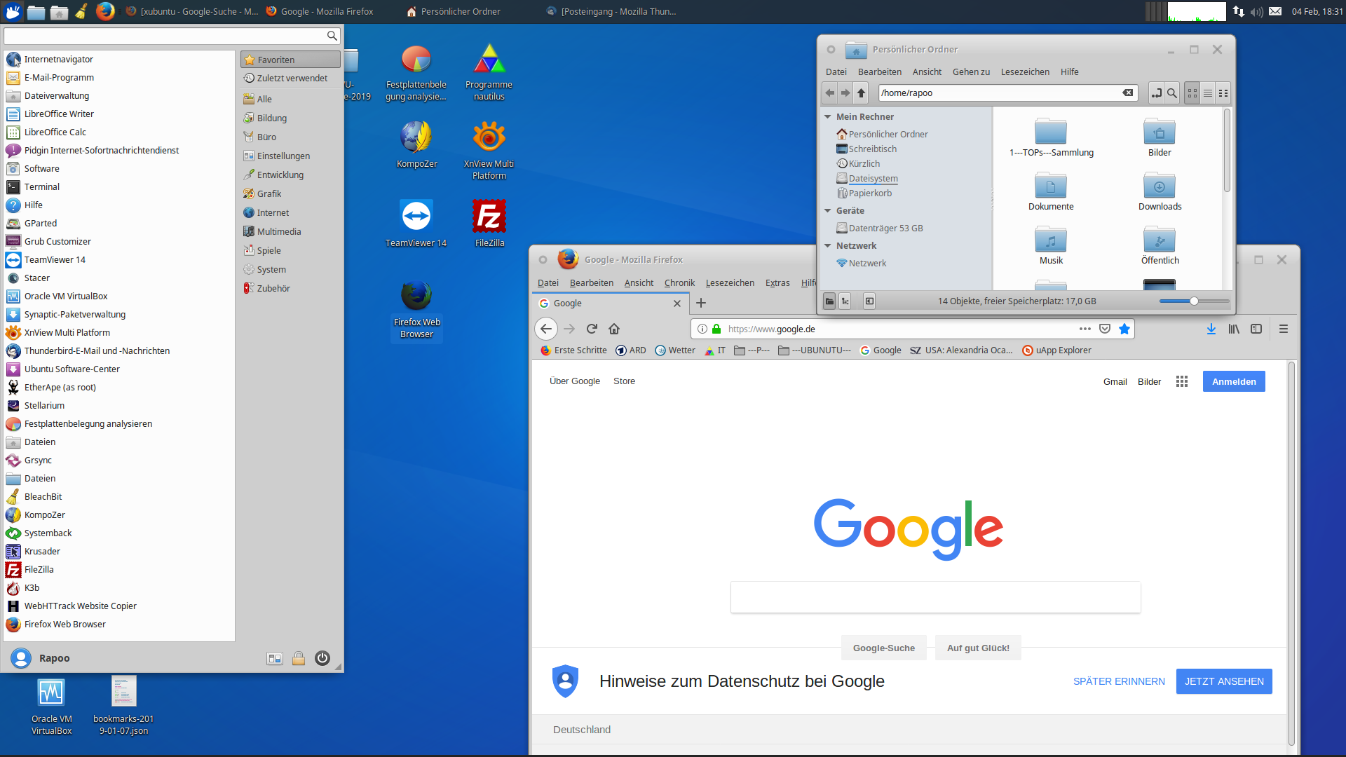Open FileZilla desktop shortcut icon

489,217
